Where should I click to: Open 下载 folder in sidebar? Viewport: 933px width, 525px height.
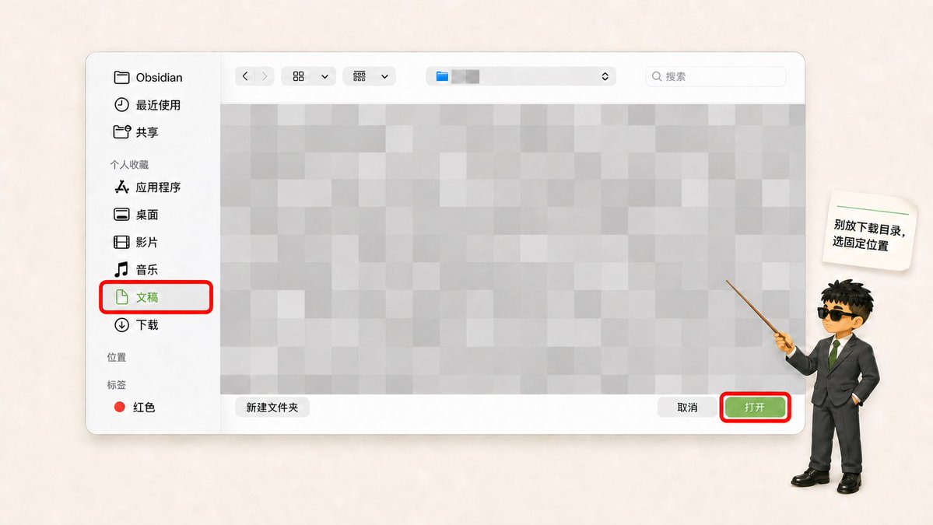click(135, 324)
